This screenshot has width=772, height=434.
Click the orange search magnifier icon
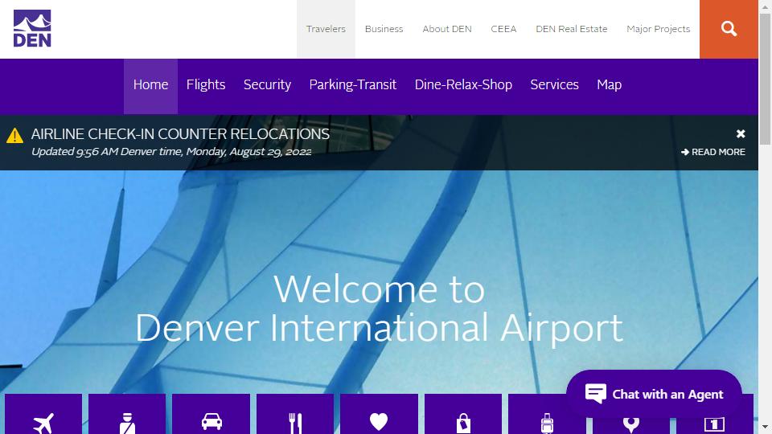pos(729,29)
